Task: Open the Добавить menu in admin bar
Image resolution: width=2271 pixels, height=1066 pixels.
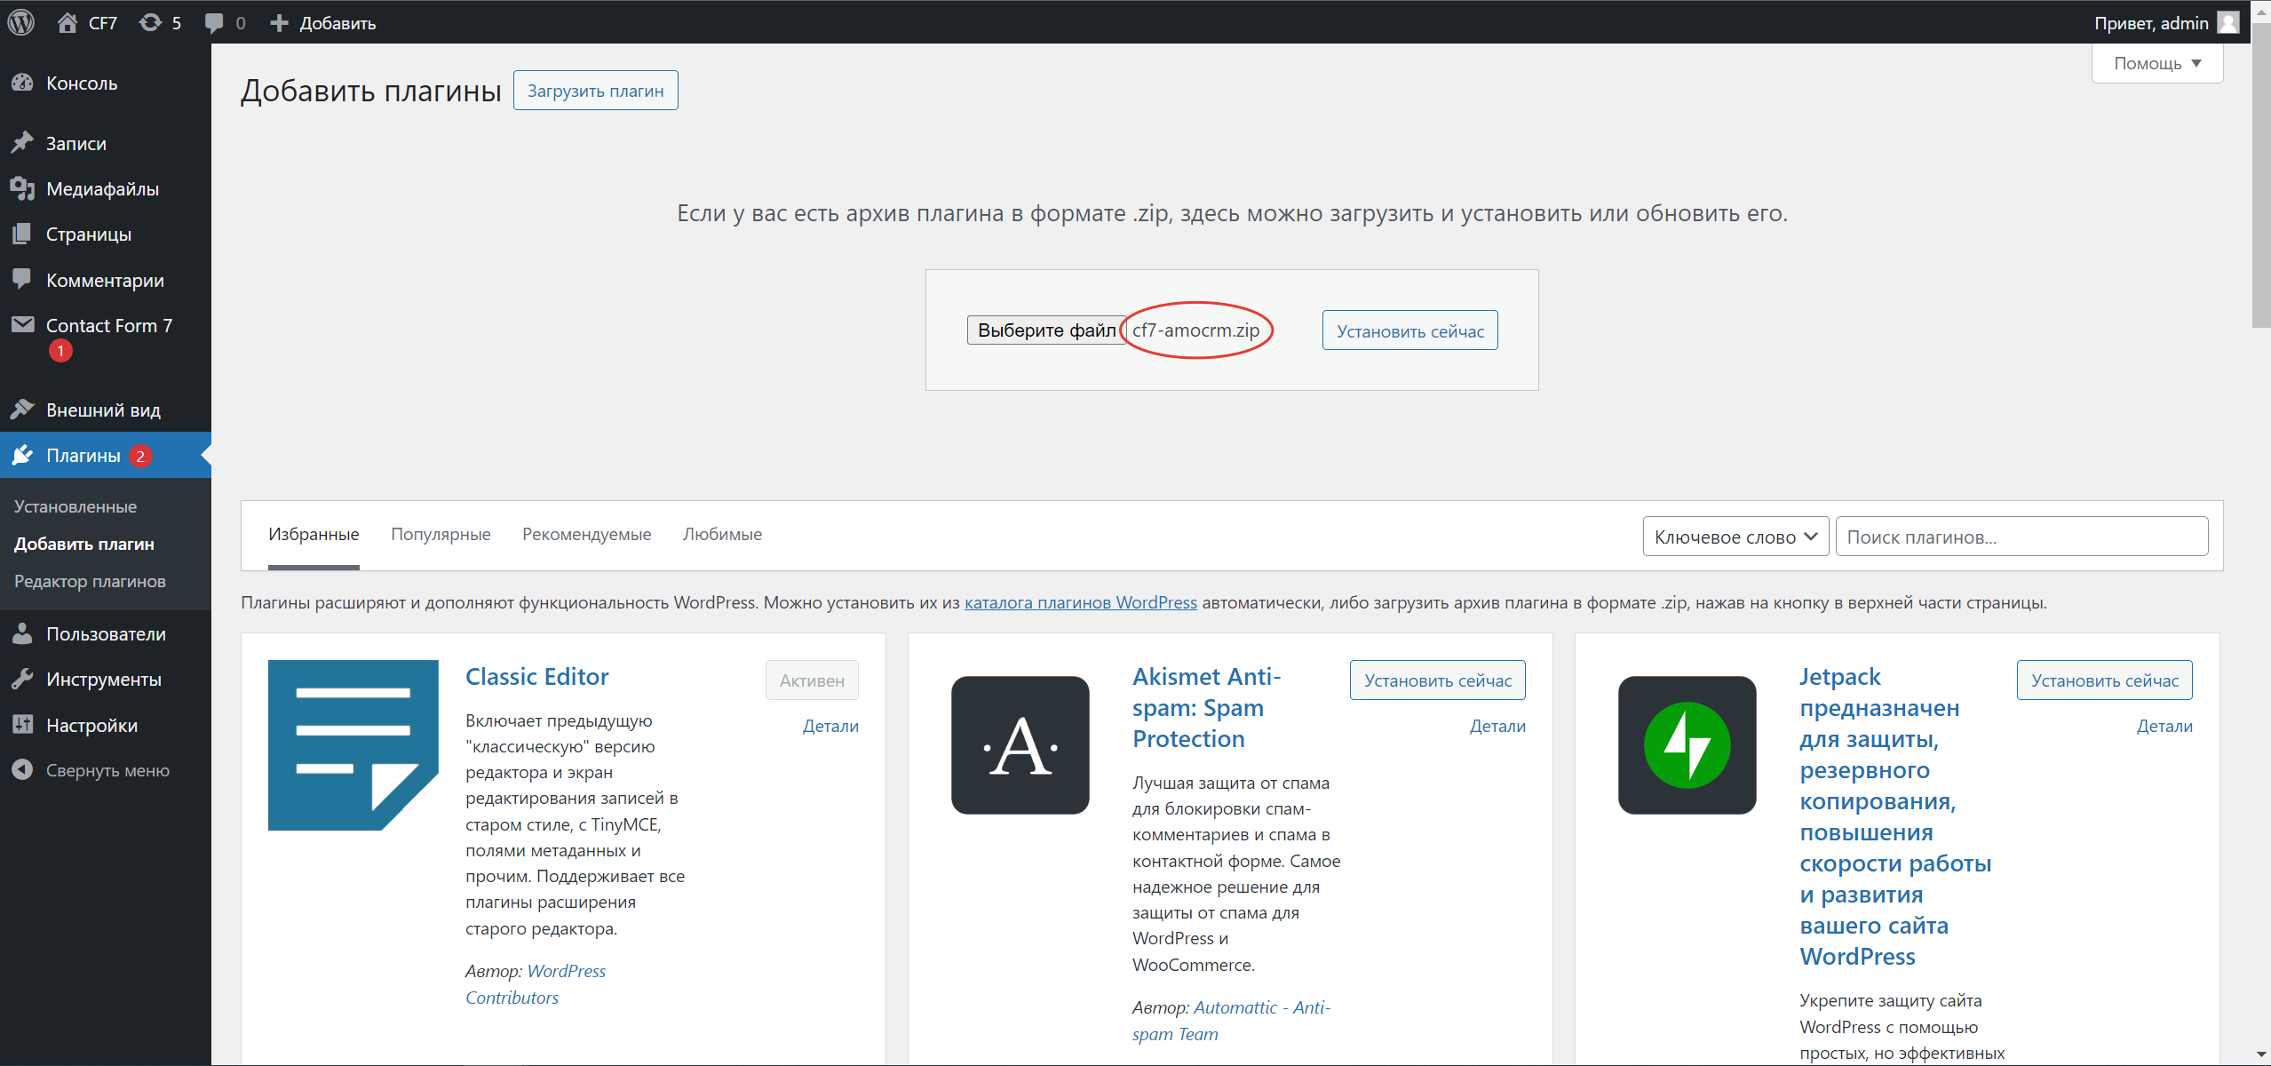Action: [322, 22]
